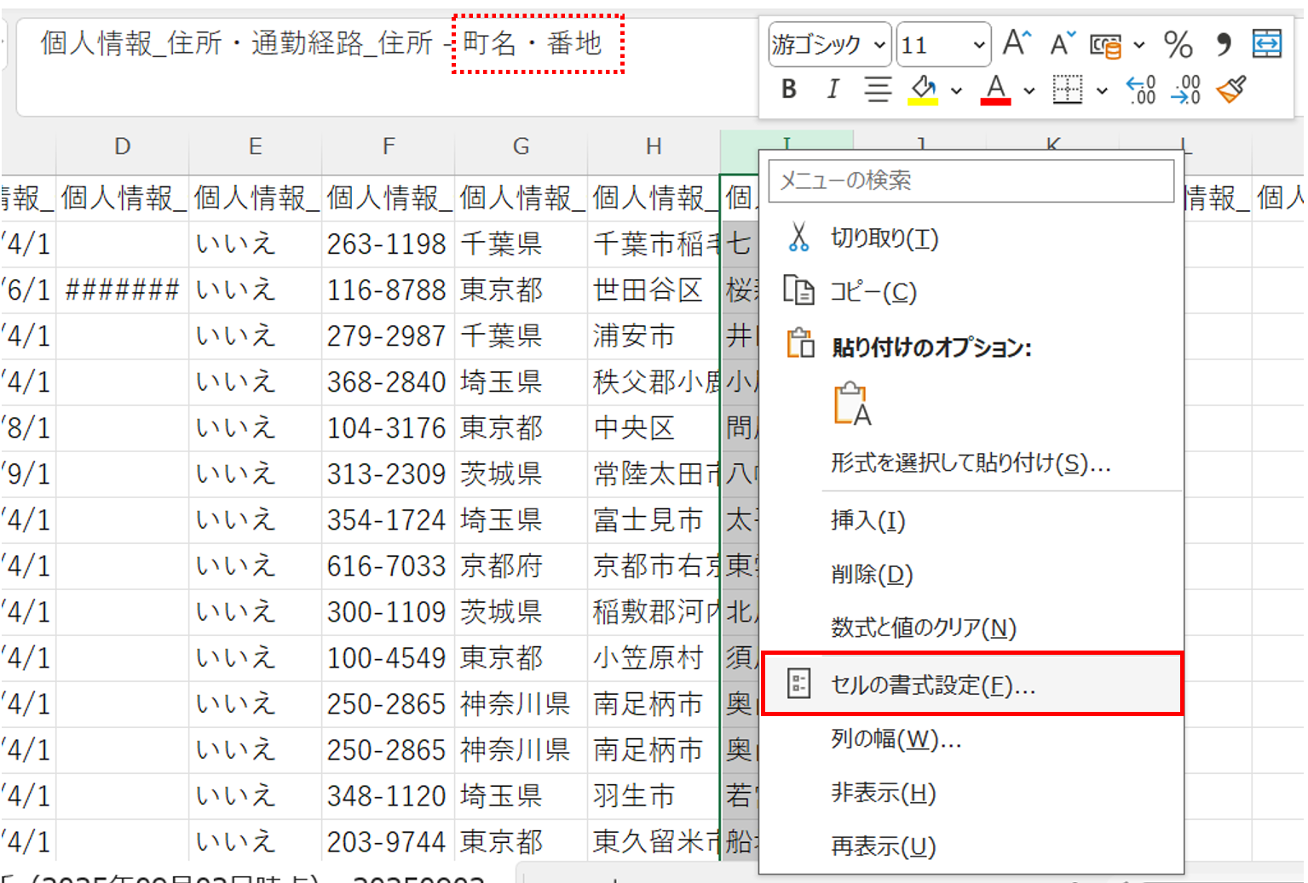Center align the cell text
This screenshot has width=1308, height=883.
(x=878, y=89)
